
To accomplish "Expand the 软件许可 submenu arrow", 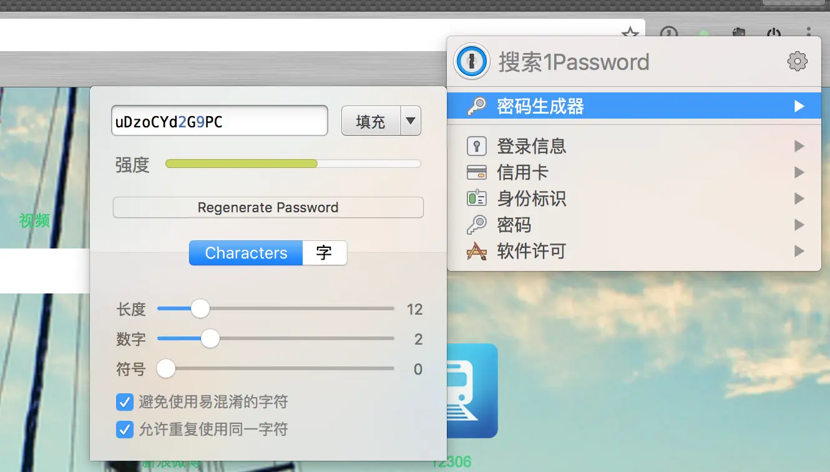I will (x=799, y=251).
